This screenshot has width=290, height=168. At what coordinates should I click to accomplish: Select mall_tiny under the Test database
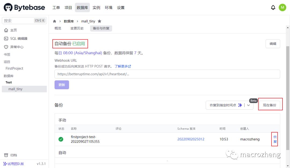[x=15, y=89]
